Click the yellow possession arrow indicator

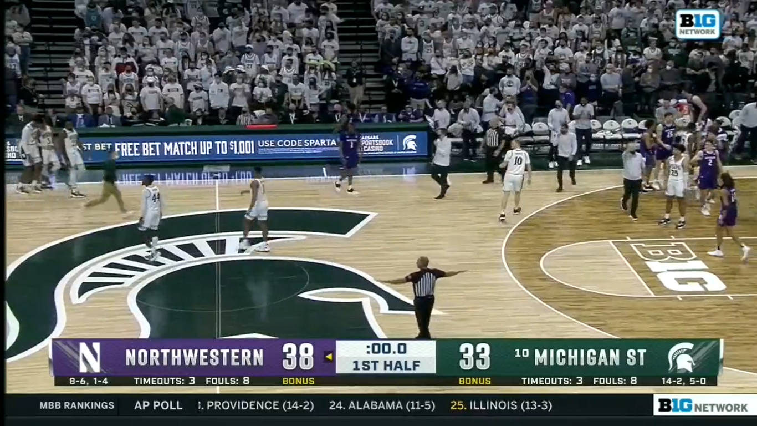pos(329,357)
